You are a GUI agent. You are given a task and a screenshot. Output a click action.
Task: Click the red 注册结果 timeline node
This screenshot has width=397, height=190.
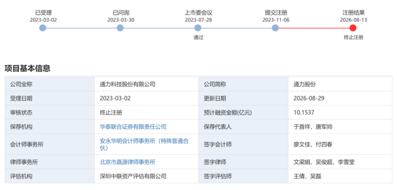[x=353, y=28]
